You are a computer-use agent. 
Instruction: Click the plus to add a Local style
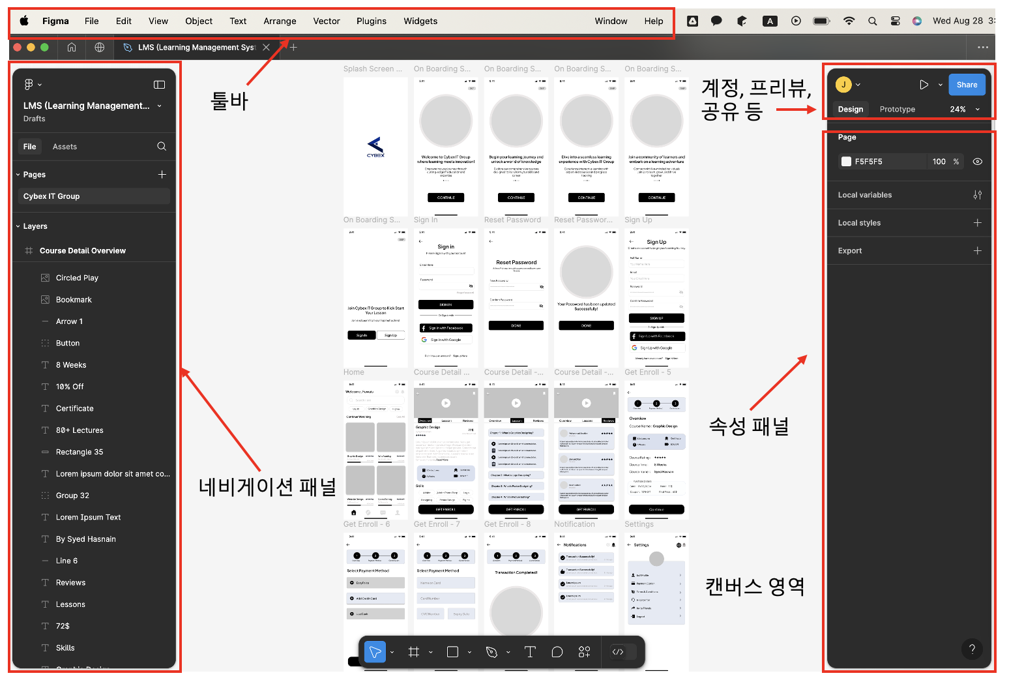click(x=978, y=222)
